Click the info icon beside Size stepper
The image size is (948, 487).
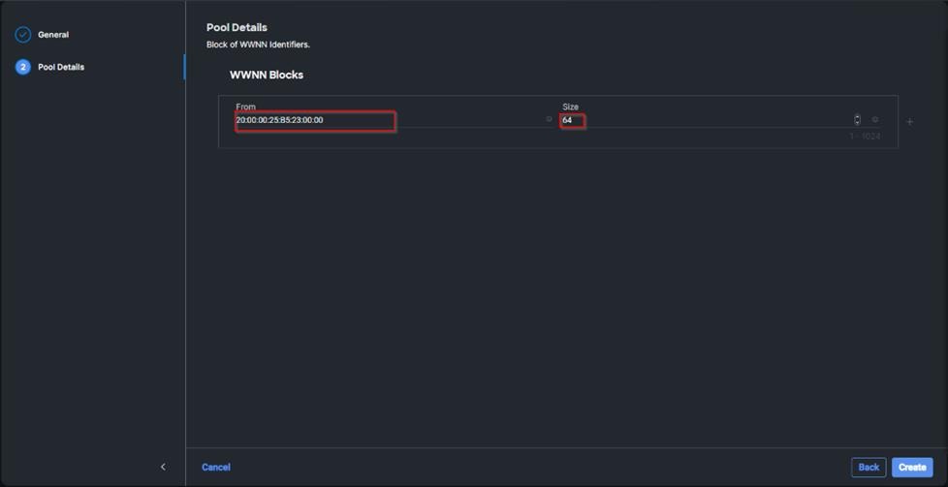pos(875,120)
